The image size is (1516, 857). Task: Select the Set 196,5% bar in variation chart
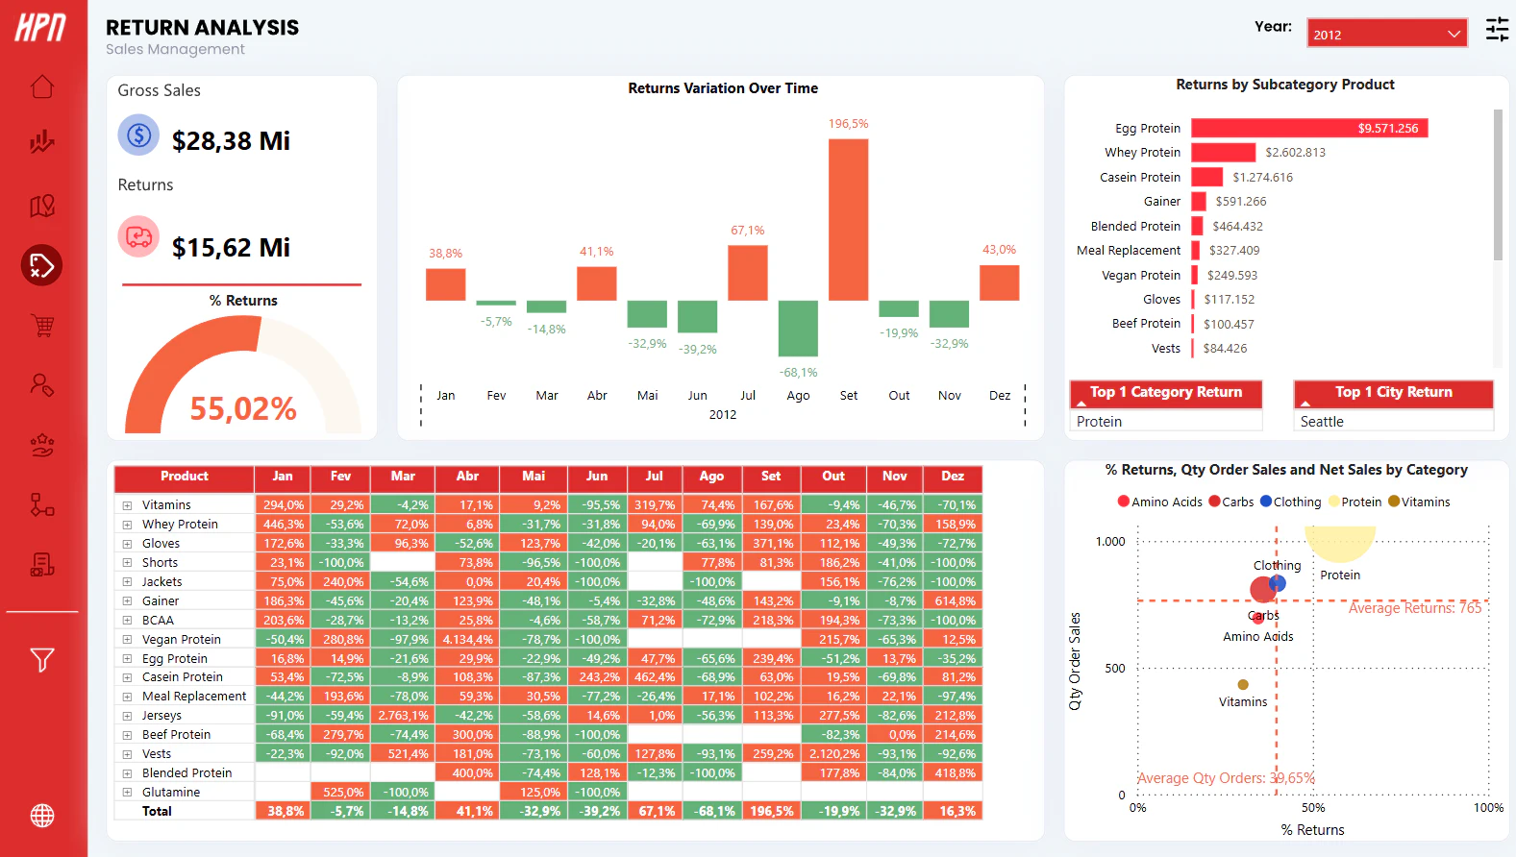click(849, 220)
